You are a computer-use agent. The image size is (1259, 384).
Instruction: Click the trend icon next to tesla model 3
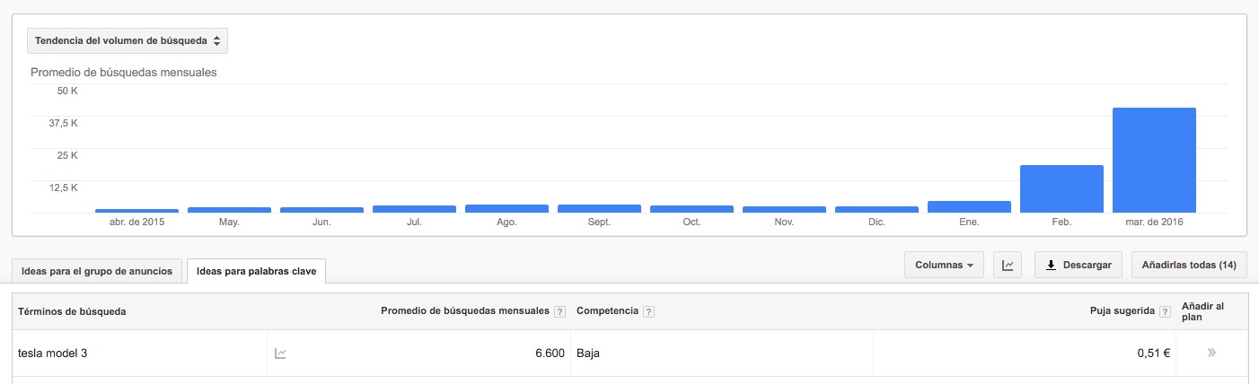(280, 353)
